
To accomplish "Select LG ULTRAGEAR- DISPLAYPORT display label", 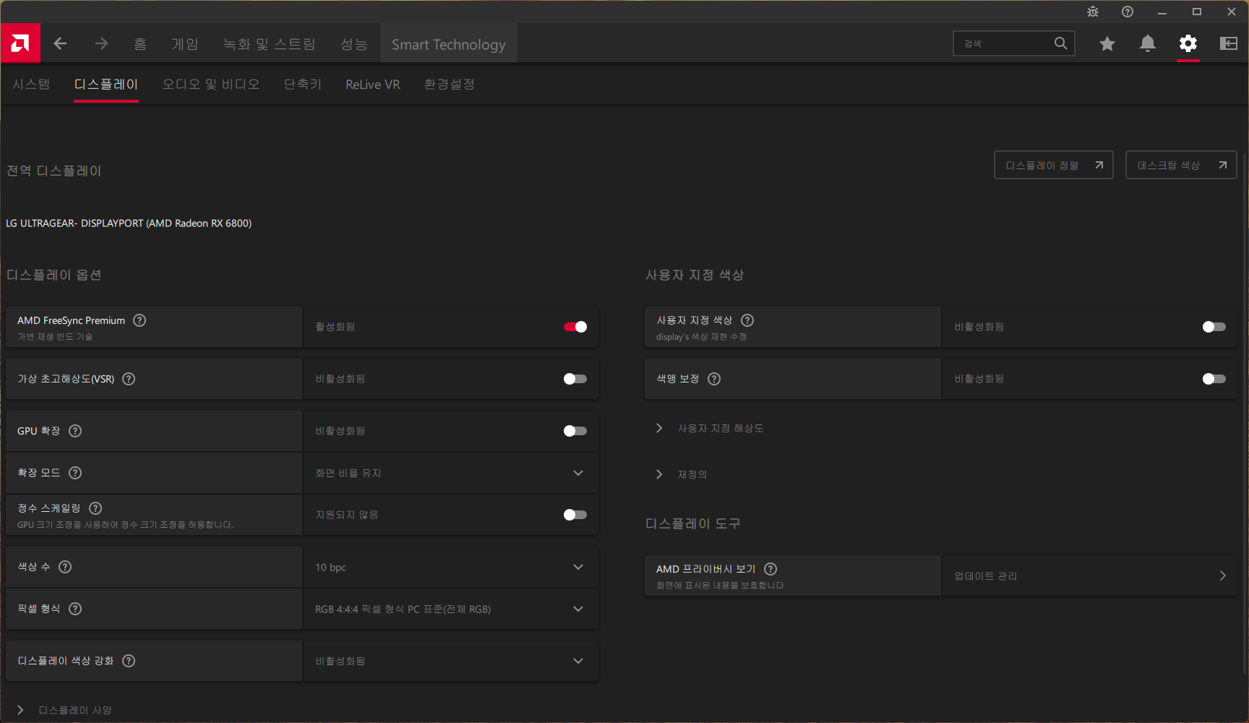I will coord(129,223).
